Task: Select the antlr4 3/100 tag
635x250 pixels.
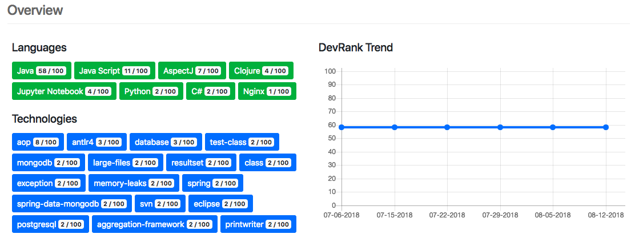Action: pyautogui.click(x=97, y=142)
